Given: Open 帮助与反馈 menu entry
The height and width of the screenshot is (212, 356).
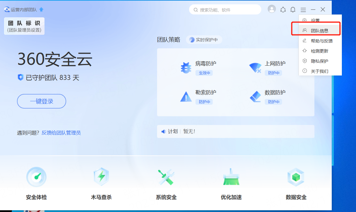Looking at the screenshot, I should [x=320, y=41].
